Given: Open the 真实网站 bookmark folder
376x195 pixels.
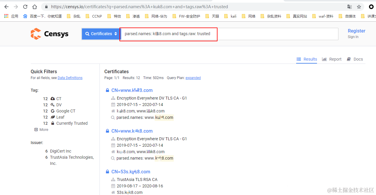Looking at the screenshot, I should pos(296,16).
